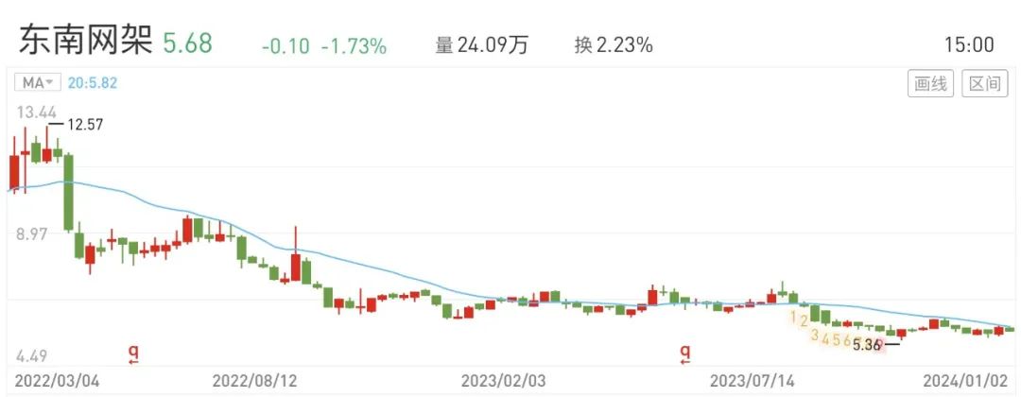The width and height of the screenshot is (1021, 397).
Task: Click the current price 5.68
Action: coord(187,43)
